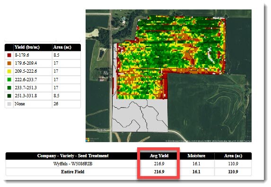Select the 222.6-233.7 yield range text
Screen dimensions: 271x187
point(26,79)
